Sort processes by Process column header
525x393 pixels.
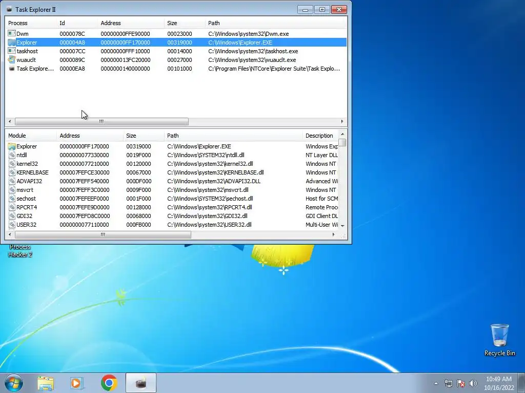pos(31,23)
